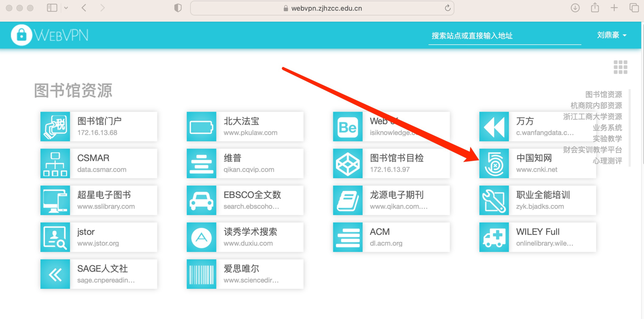Click zyk.bjadks.com address text
Viewport: 644px width, 319px height.
[540, 206]
